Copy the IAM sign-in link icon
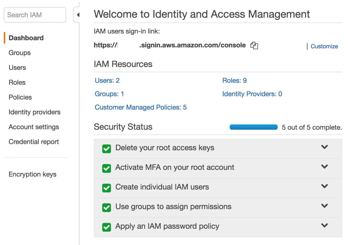Screen dimensions: 348x245 254,45
